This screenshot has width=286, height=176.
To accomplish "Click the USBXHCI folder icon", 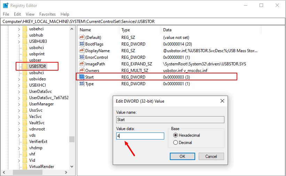I will 25,85.
